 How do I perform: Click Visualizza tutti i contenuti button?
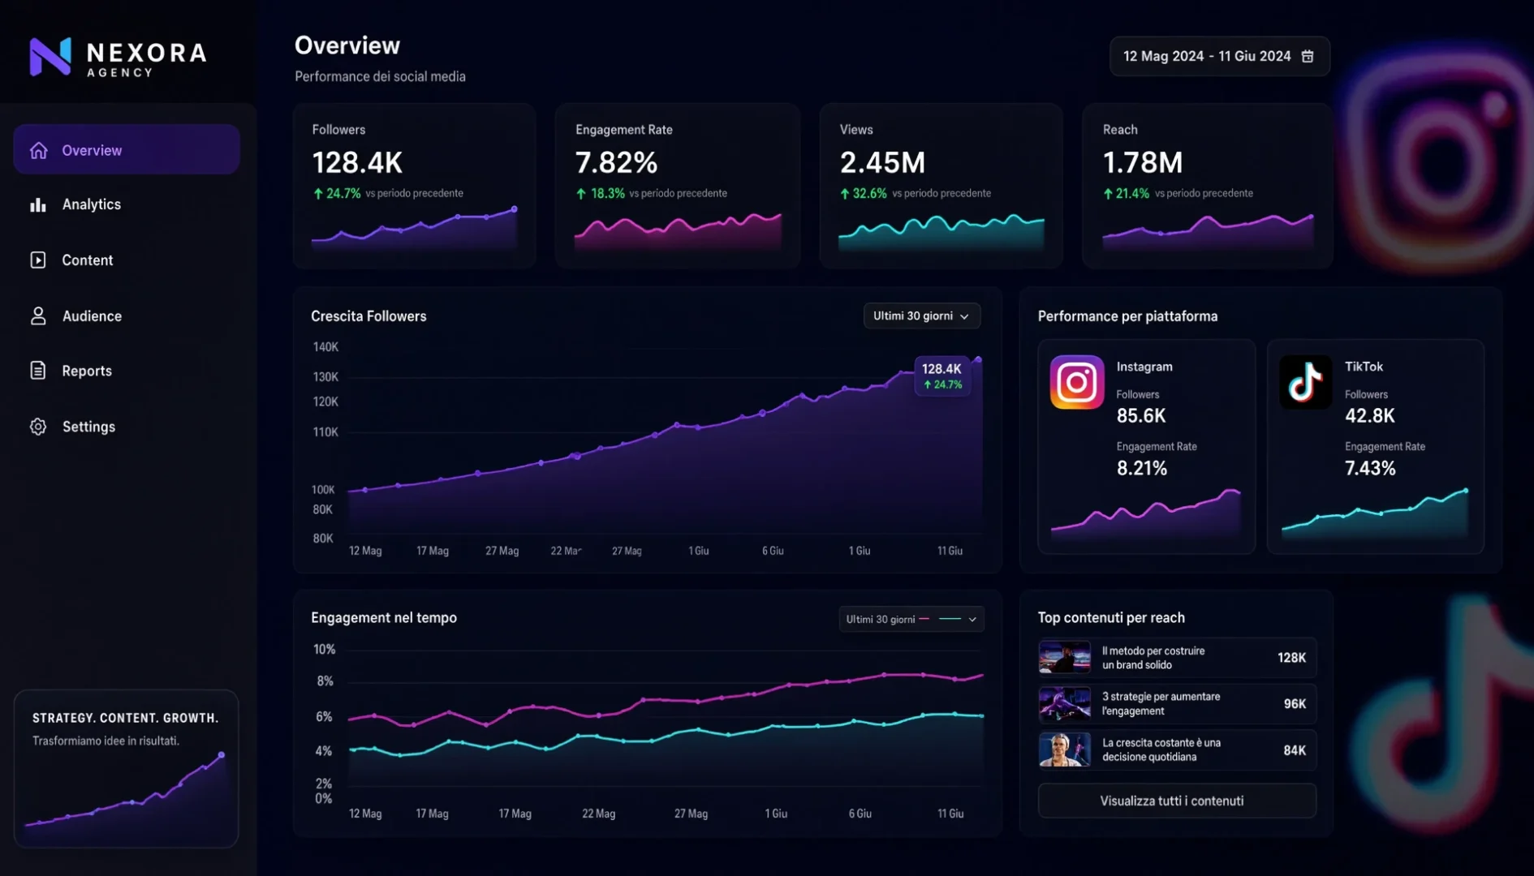coord(1177,801)
